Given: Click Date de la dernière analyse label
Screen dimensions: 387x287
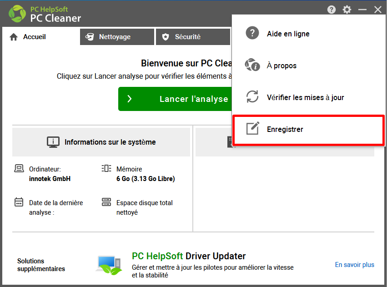Looking at the screenshot, I should pos(56,207).
